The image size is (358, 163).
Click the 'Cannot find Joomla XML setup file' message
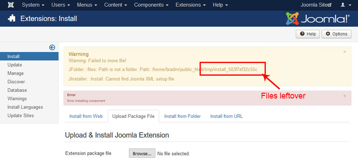click(140, 79)
